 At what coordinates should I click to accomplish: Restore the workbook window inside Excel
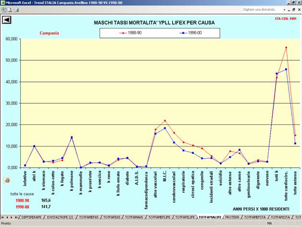tap(294, 10)
